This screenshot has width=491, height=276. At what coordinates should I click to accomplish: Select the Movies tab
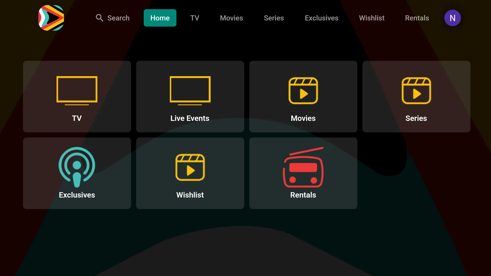(x=231, y=18)
